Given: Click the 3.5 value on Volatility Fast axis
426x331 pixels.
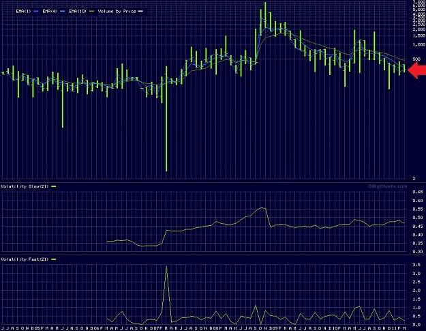Looking at the screenshot, I should pos(416,265).
